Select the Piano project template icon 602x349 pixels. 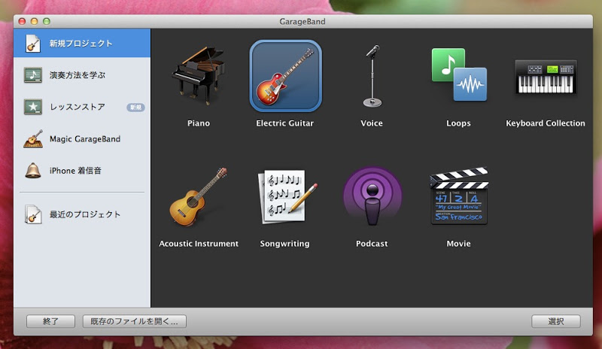click(198, 76)
